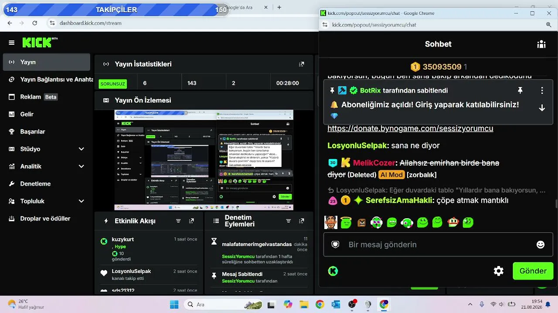Click LosyonluSelpak in the activity feed
558x313 pixels.
[131, 271]
